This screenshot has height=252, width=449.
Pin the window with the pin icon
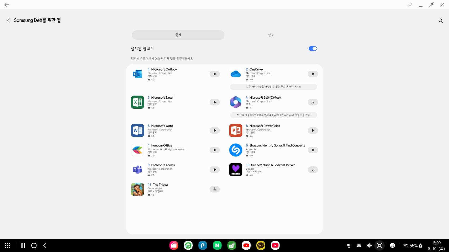pos(410,5)
